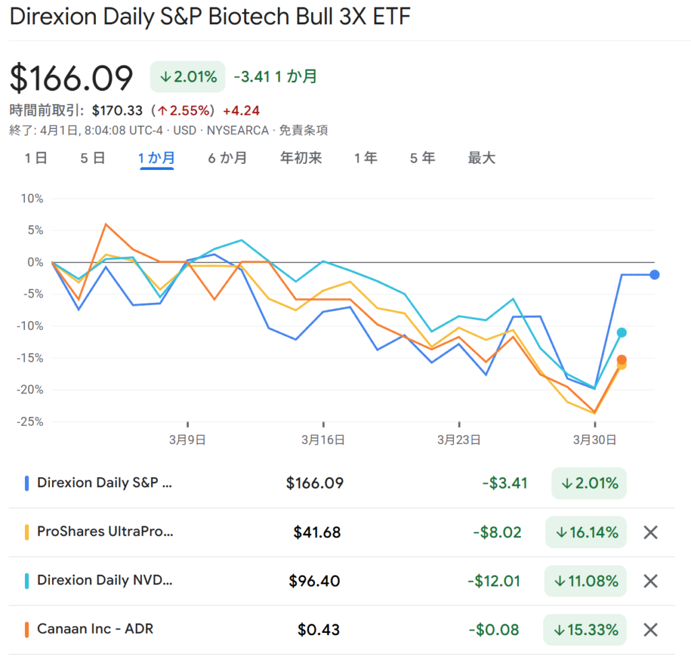
Task: Select the 1日 time range tab
Action: [x=36, y=159]
